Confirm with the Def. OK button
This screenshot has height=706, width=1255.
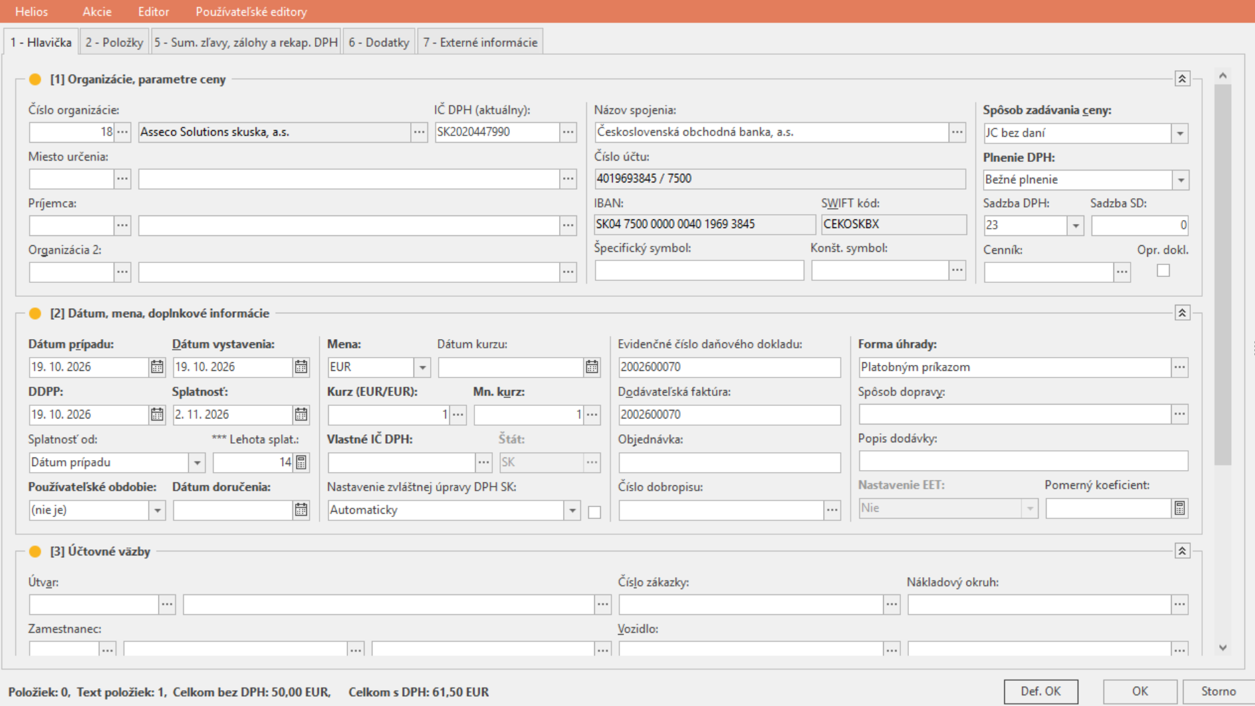tap(1041, 691)
